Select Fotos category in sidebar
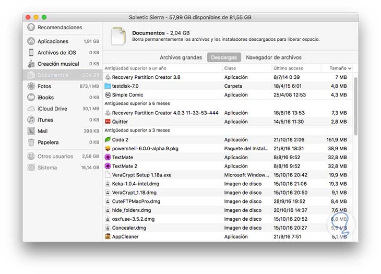The image size is (381, 274). tap(44, 86)
